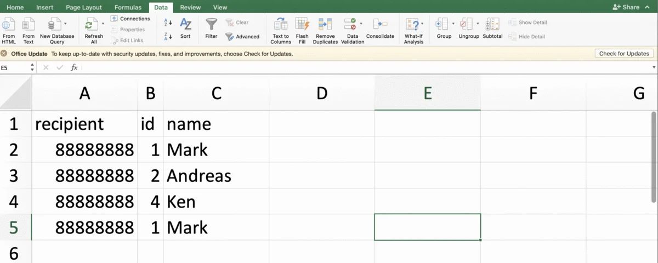Switch to the Formulas tab
658x263 pixels.
pyautogui.click(x=128, y=8)
